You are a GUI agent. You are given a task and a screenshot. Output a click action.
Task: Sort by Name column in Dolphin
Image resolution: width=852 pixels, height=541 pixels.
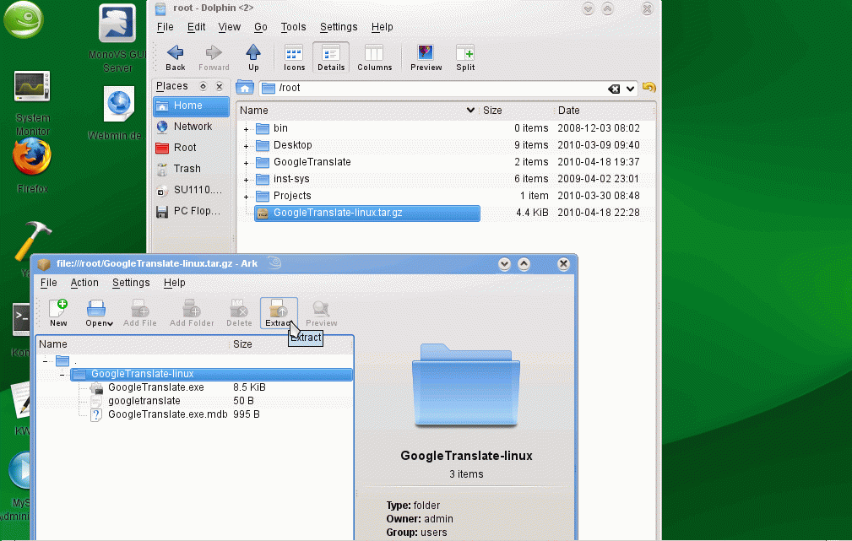click(x=357, y=111)
